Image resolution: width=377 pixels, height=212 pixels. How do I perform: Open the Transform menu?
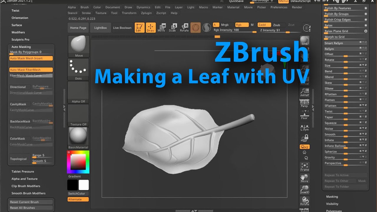[129, 13]
